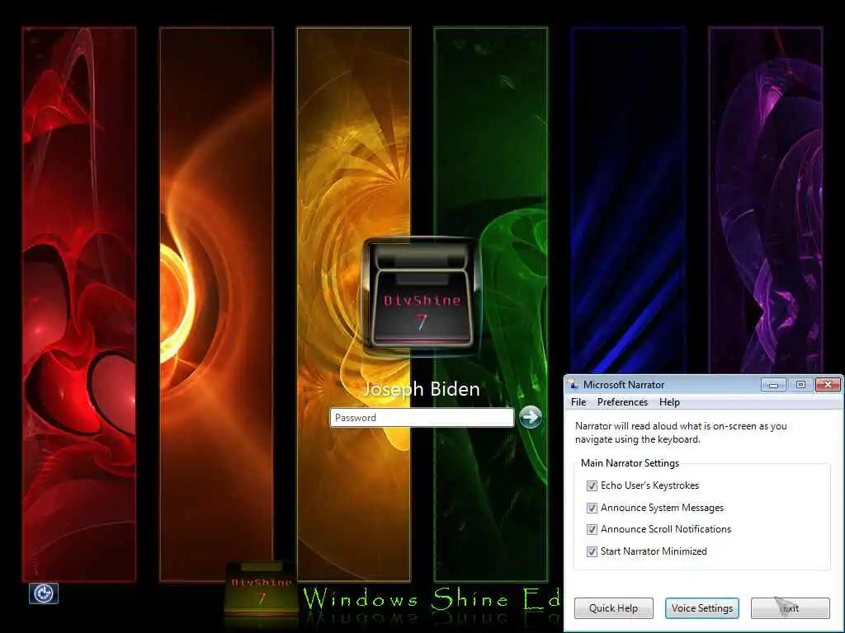
Task: Open the Narrator Help menu
Action: click(669, 402)
